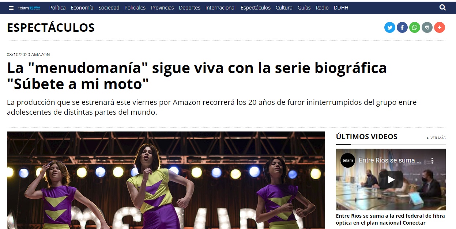Open the Radio section
This screenshot has height=229, width=456.
(322, 8)
